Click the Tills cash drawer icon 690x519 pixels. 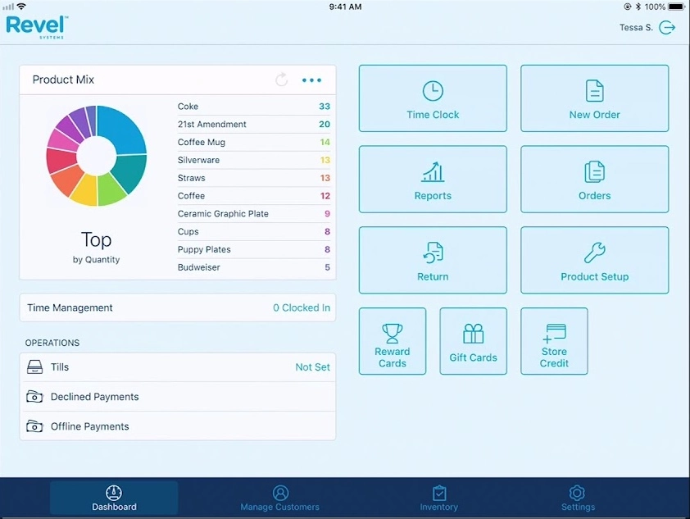coord(34,366)
